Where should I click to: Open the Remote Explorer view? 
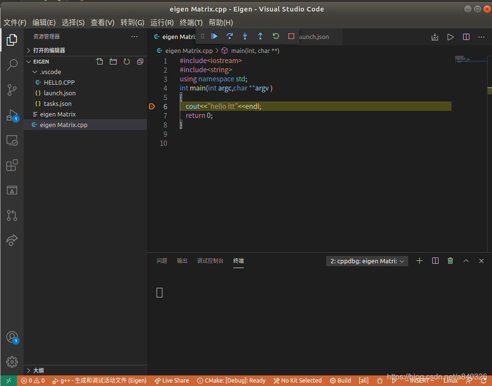coord(12,141)
